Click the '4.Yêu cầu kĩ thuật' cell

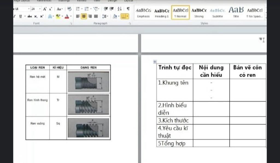tap(175, 132)
